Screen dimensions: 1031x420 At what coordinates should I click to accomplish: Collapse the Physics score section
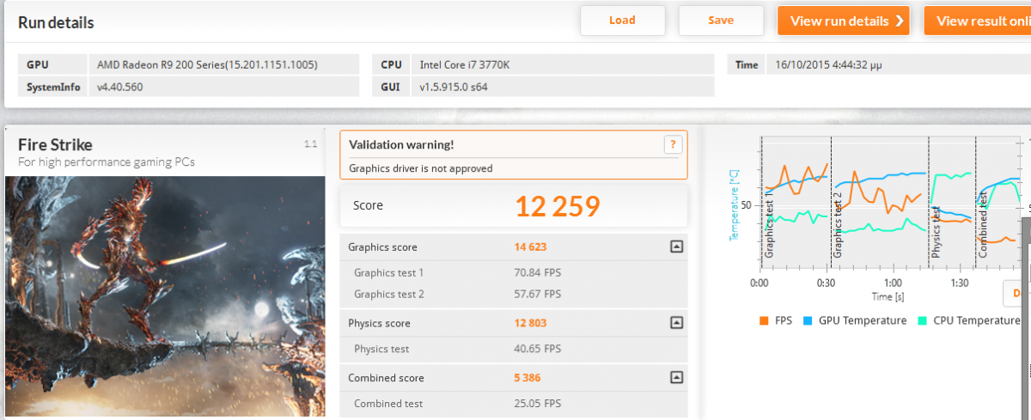[676, 323]
